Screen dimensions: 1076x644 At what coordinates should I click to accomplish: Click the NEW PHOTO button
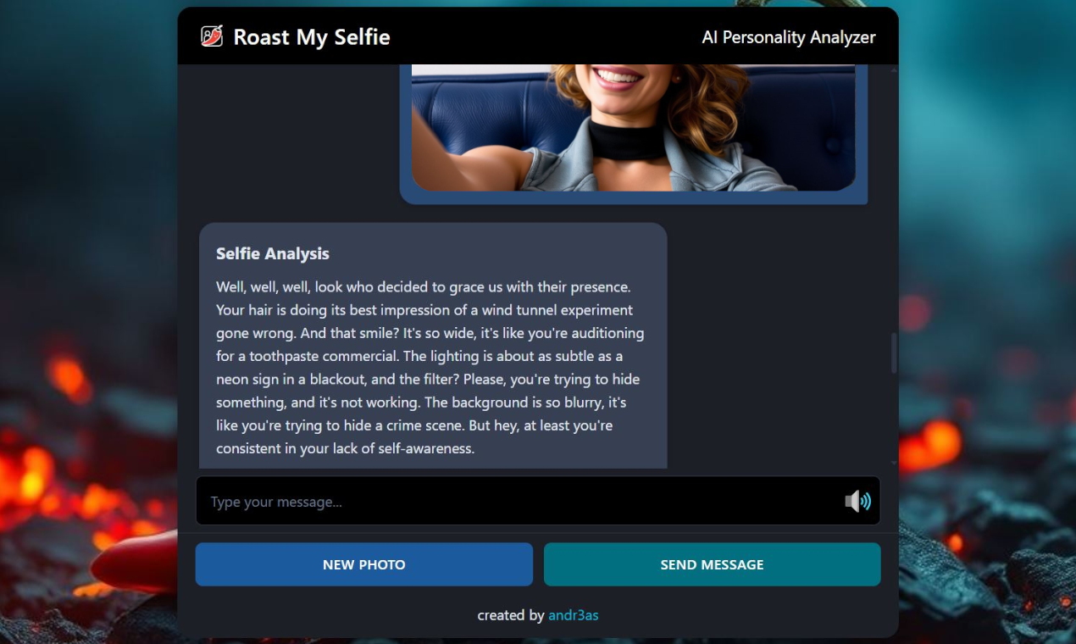click(x=364, y=564)
